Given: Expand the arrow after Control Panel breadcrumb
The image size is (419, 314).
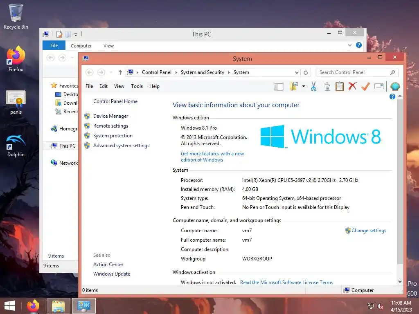Looking at the screenshot, I should click(176, 72).
